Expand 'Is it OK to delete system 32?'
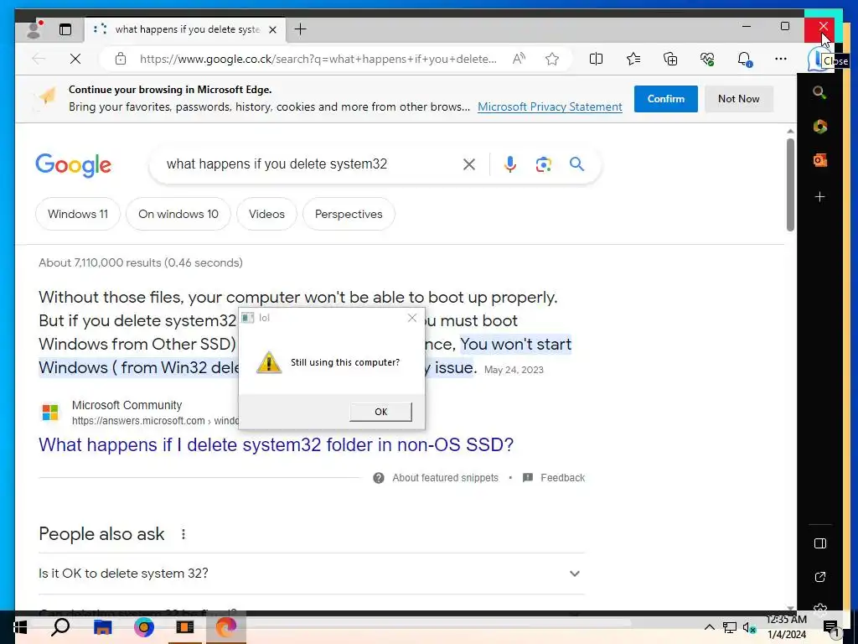The height and width of the screenshot is (644, 858). pos(312,574)
